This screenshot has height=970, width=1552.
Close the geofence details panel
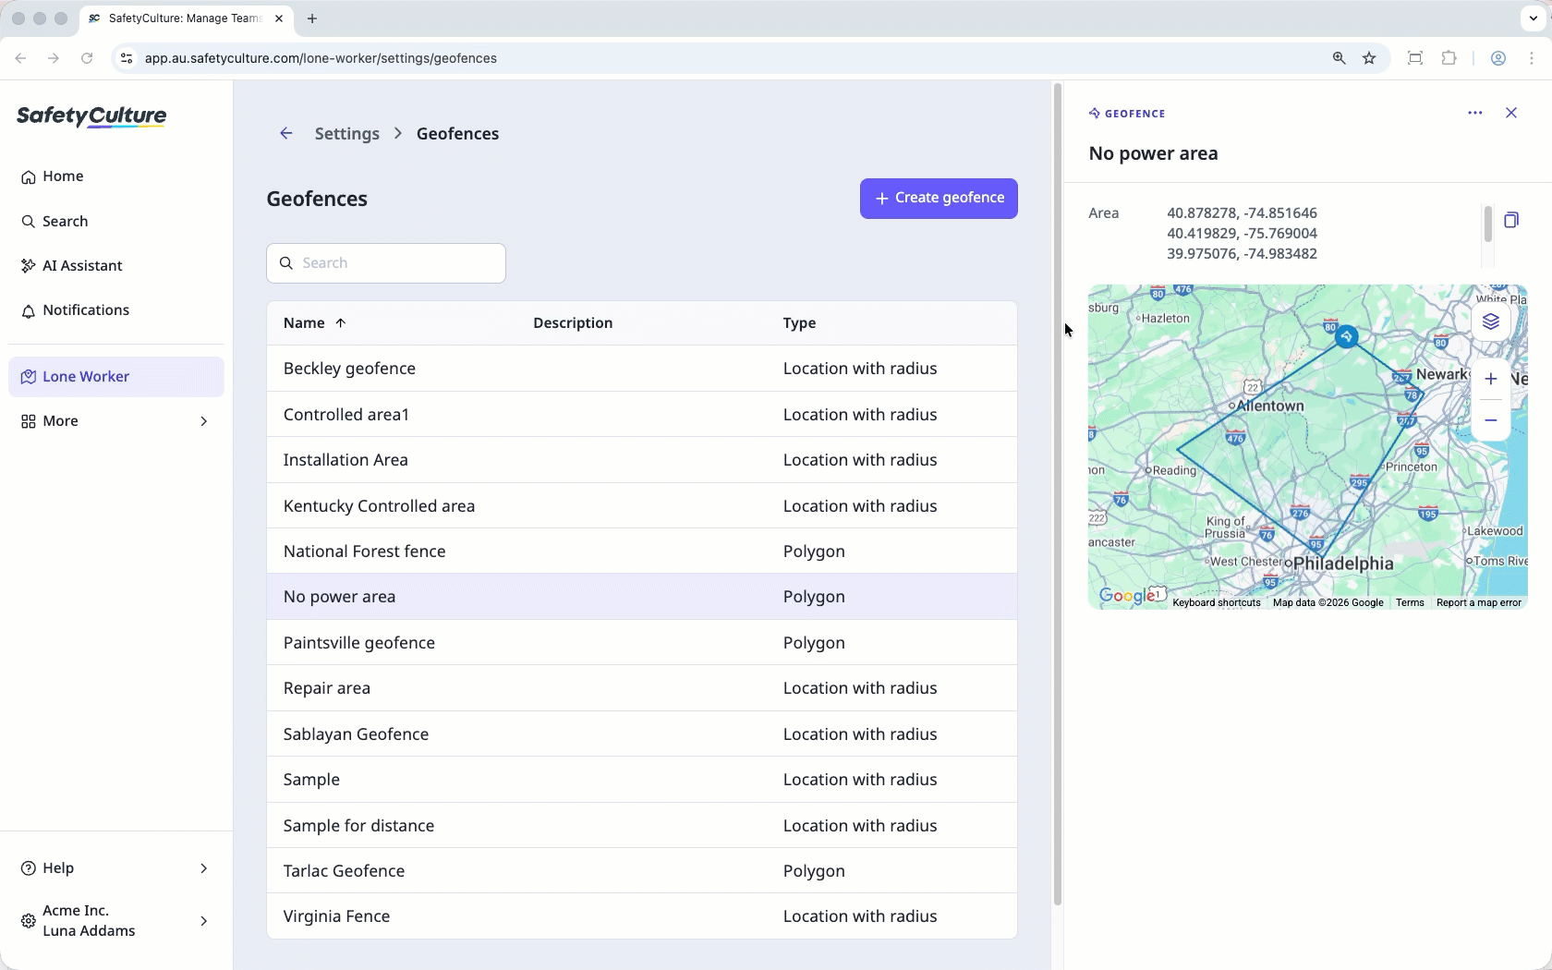[x=1511, y=113]
